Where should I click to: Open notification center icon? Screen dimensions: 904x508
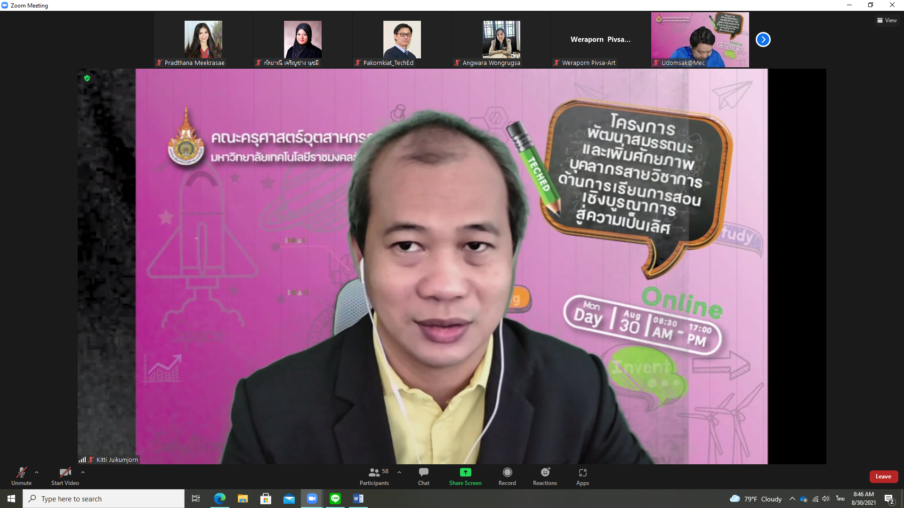[x=889, y=499]
